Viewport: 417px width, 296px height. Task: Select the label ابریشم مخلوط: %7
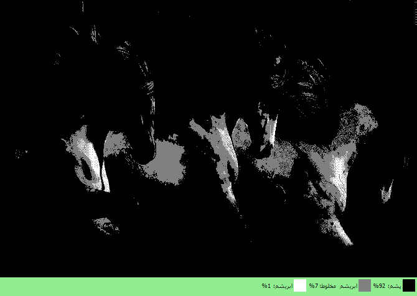[x=333, y=286]
